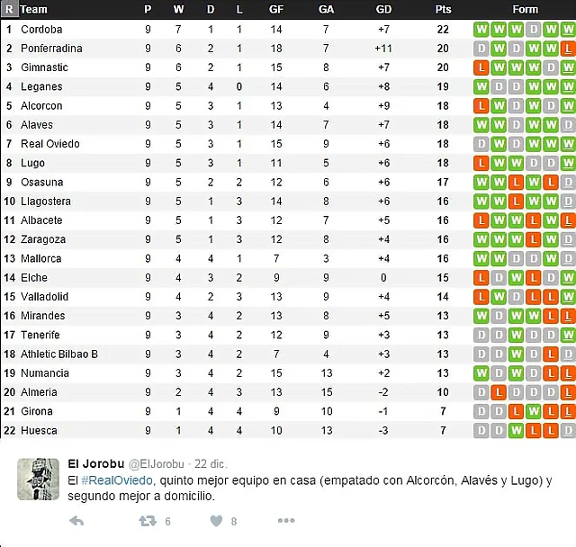Click the reply arrow icon under tweet
The height and width of the screenshot is (547, 576).
pyautogui.click(x=76, y=521)
